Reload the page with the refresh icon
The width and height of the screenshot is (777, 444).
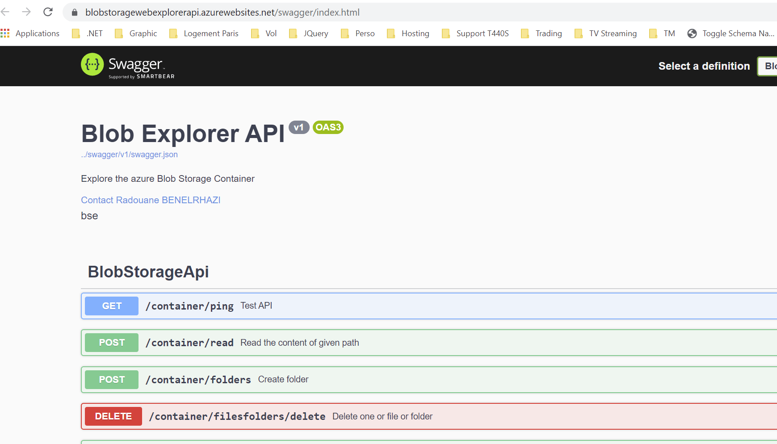point(47,12)
